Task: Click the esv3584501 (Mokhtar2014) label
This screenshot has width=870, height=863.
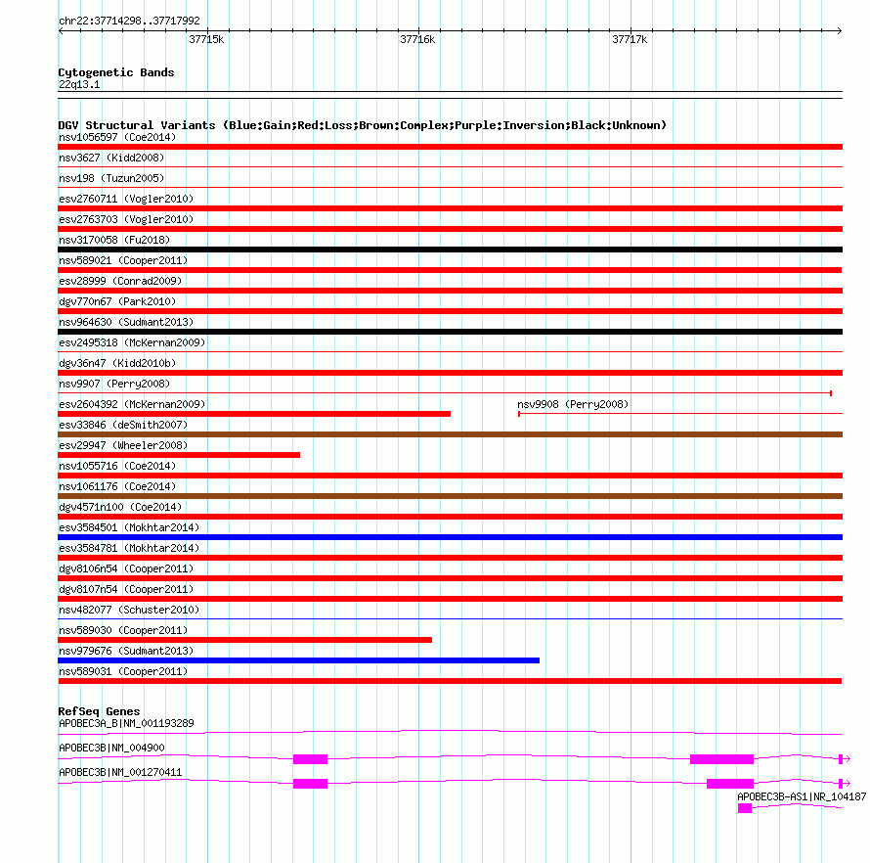Action: [x=129, y=527]
